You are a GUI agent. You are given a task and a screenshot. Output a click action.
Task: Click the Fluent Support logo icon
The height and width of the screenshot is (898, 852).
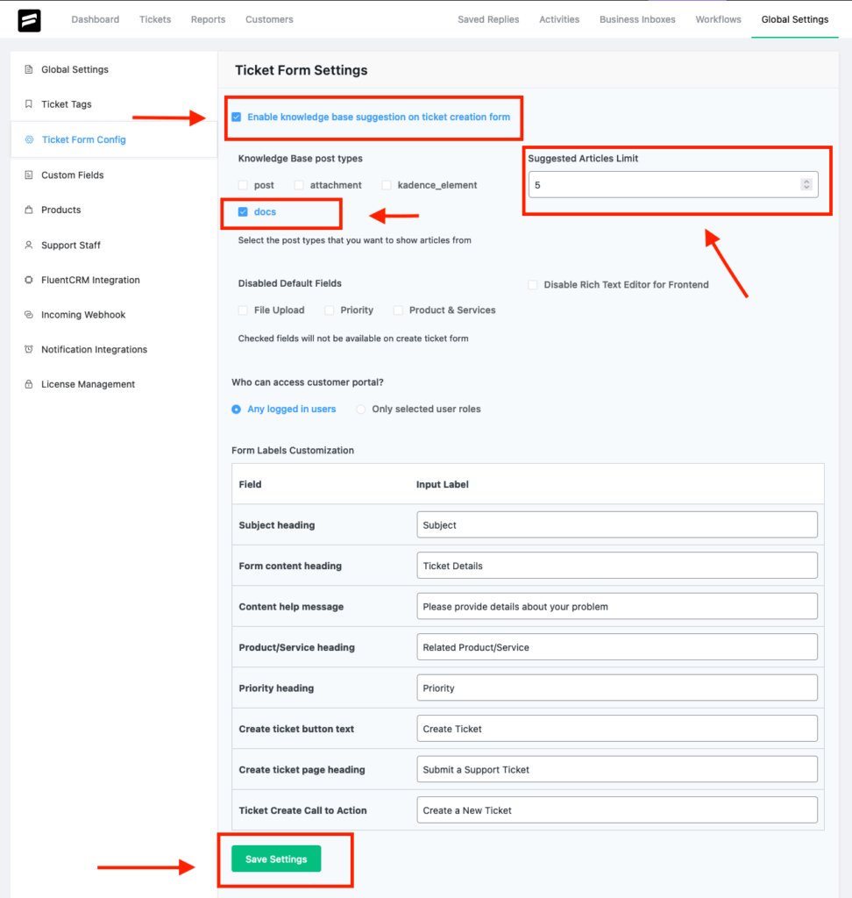(29, 20)
